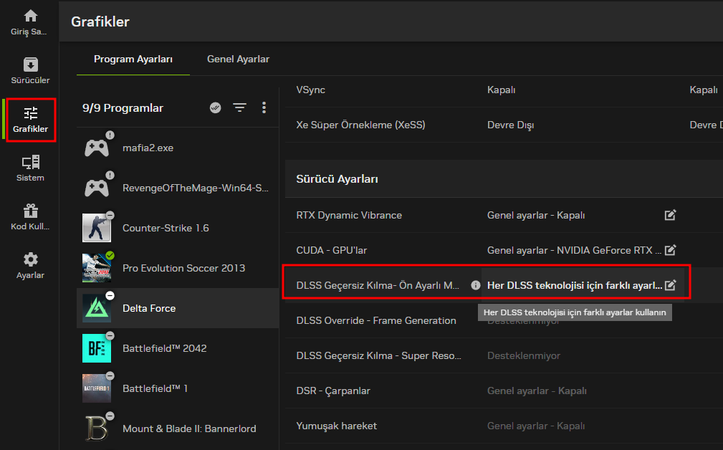Open the Grafikler sidebar section
Screen dimensions: 723x450
30,120
